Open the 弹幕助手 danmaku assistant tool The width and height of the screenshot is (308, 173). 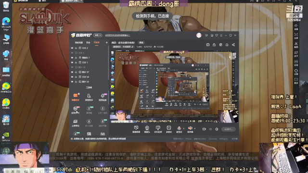(x=76, y=97)
